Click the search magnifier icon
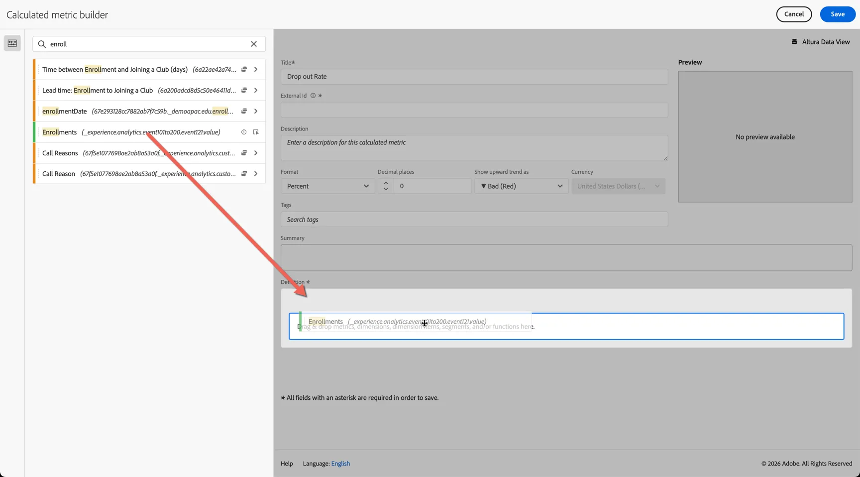This screenshot has height=477, width=860. coord(42,44)
